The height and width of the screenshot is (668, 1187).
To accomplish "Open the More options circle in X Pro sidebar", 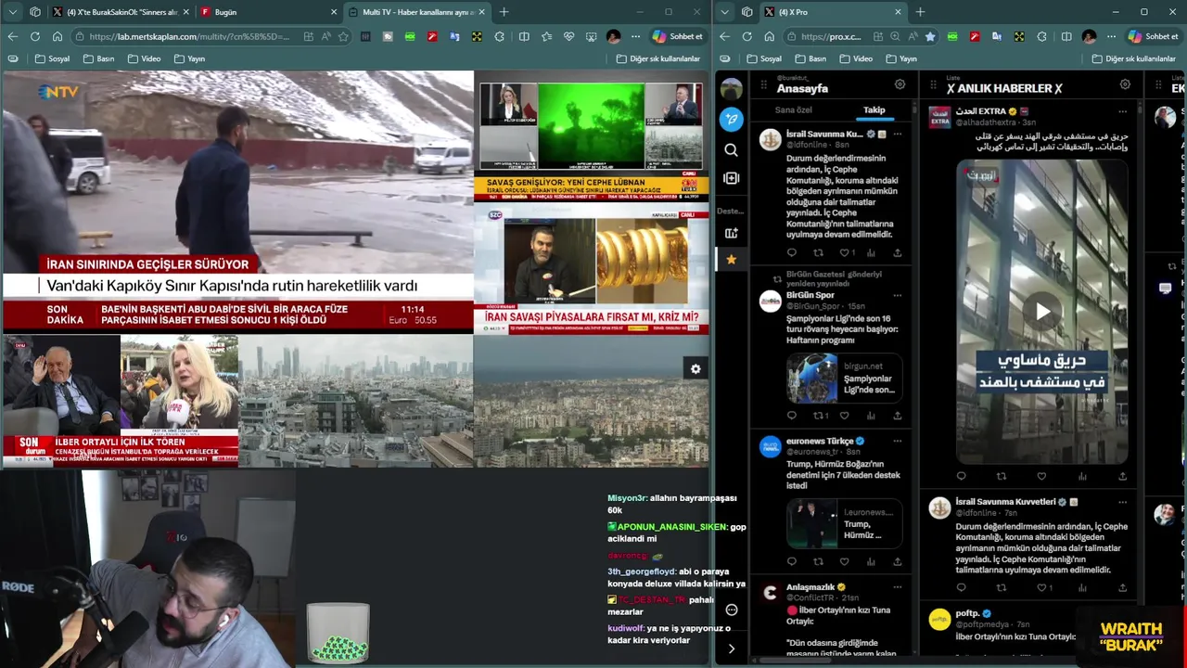I will (732, 610).
